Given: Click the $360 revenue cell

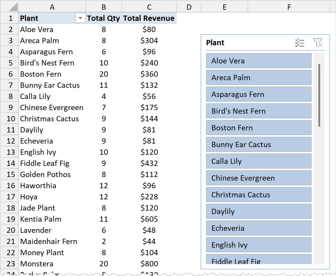Looking at the screenshot, I should 149,74.
